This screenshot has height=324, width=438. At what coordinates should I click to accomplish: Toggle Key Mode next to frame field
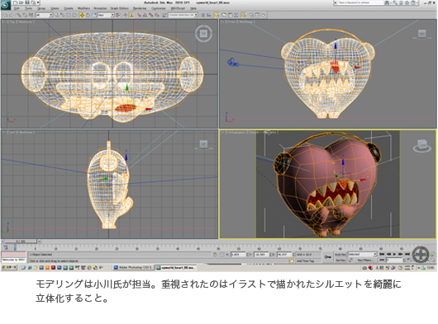click(382, 261)
